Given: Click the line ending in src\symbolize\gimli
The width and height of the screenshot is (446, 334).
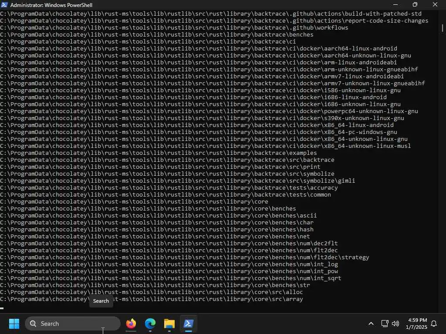Looking at the screenshot, I should coord(178,180).
